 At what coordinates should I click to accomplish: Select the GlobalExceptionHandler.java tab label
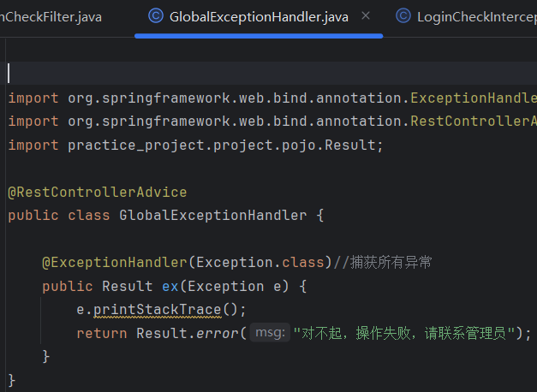tap(258, 16)
